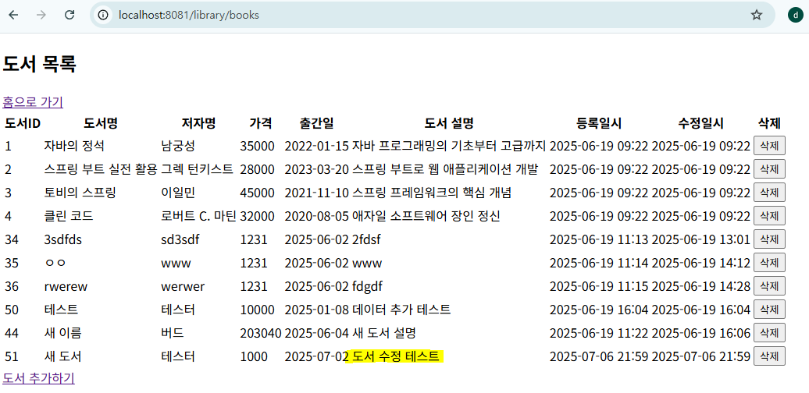Screen dimensions: 809x393
Task: Open the profile avatar 'd'
Action: pyautogui.click(x=795, y=15)
